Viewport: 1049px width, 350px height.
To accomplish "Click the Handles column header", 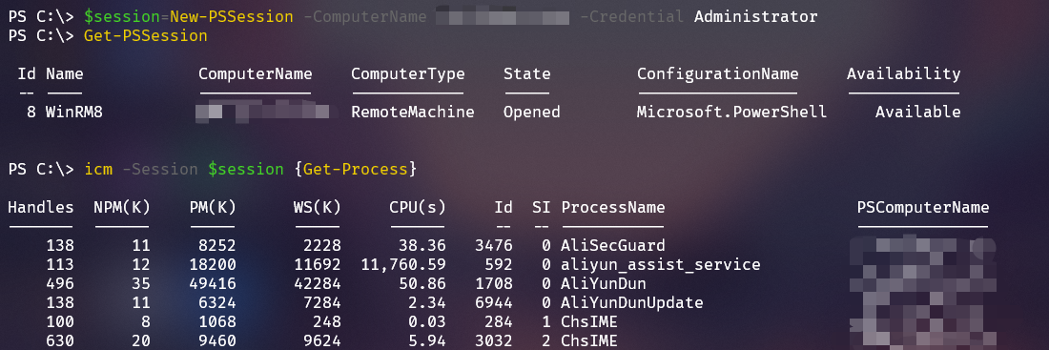I will tap(41, 208).
